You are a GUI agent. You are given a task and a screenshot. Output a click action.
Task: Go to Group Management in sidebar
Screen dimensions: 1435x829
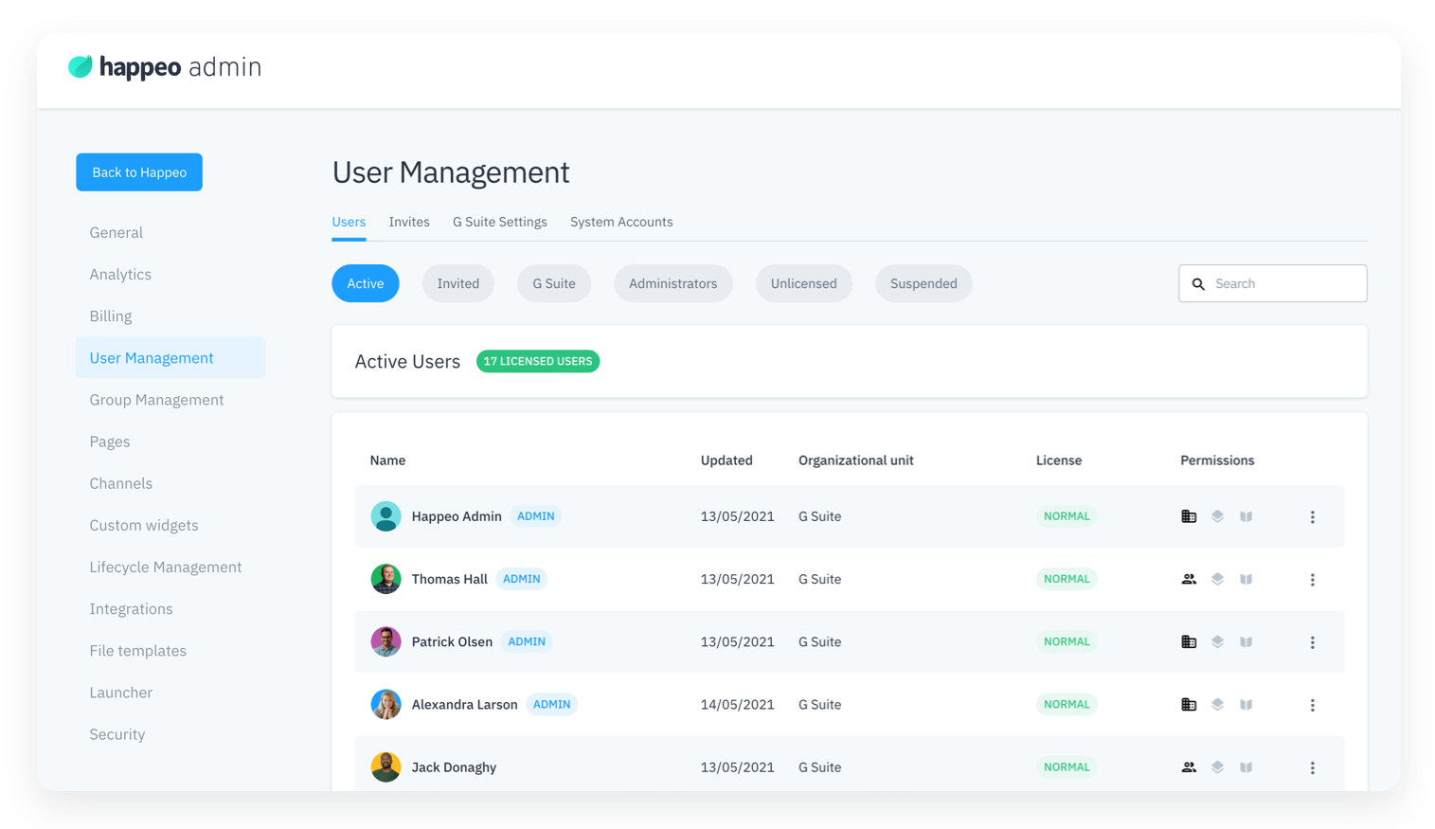[156, 400]
